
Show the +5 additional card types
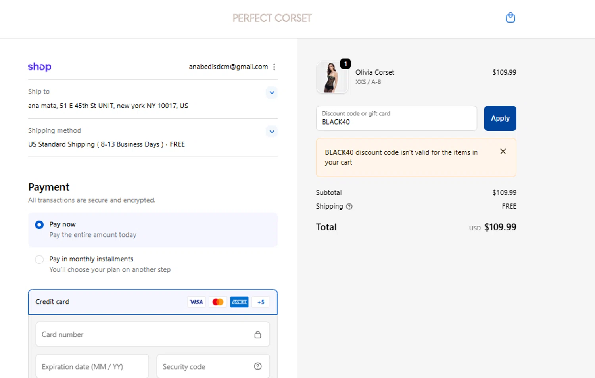[x=261, y=302]
